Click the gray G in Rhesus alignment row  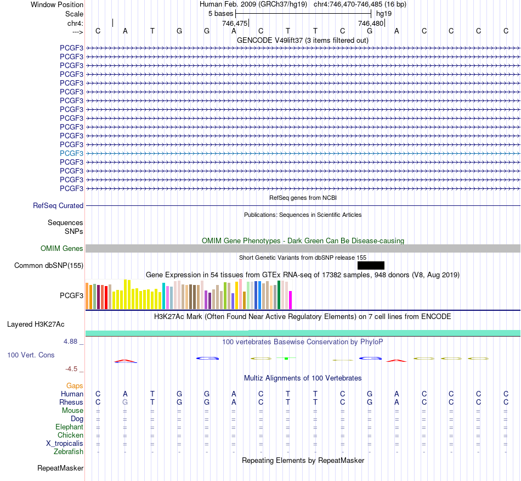125,402
